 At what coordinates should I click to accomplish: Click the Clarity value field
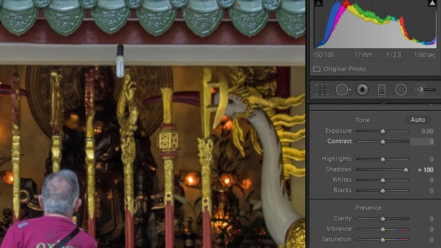pyautogui.click(x=432, y=219)
